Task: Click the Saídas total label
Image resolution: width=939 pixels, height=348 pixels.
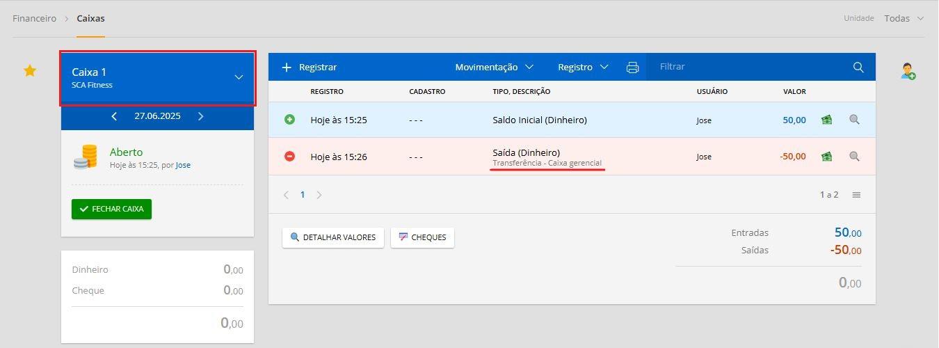Action: (755, 250)
